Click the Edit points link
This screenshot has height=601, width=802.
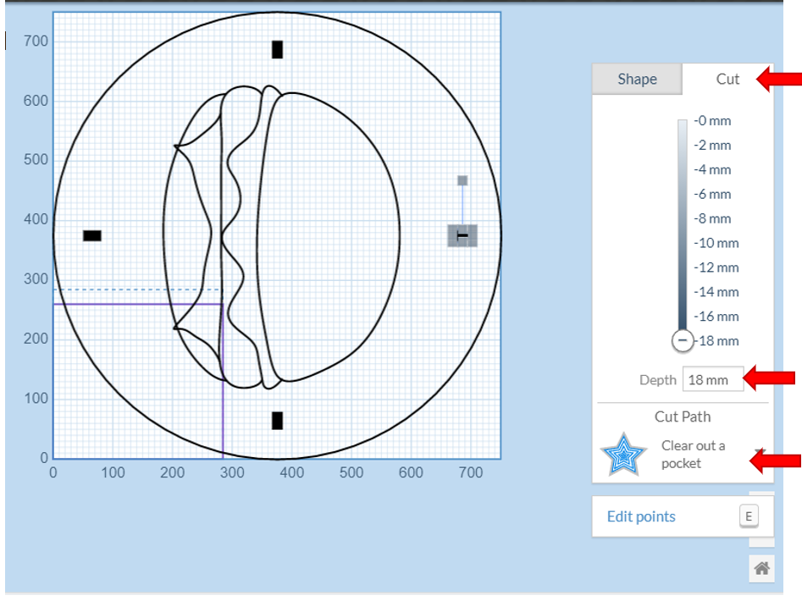click(641, 516)
